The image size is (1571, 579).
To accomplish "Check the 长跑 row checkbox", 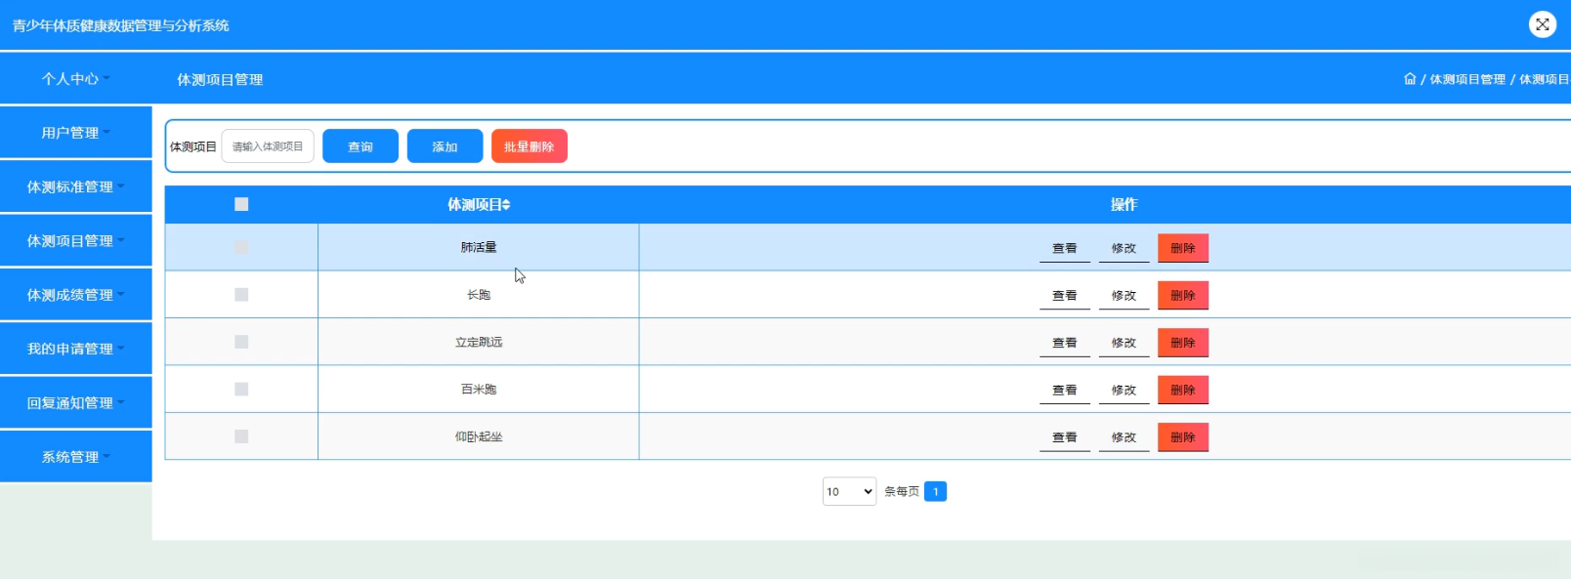I will (x=241, y=295).
